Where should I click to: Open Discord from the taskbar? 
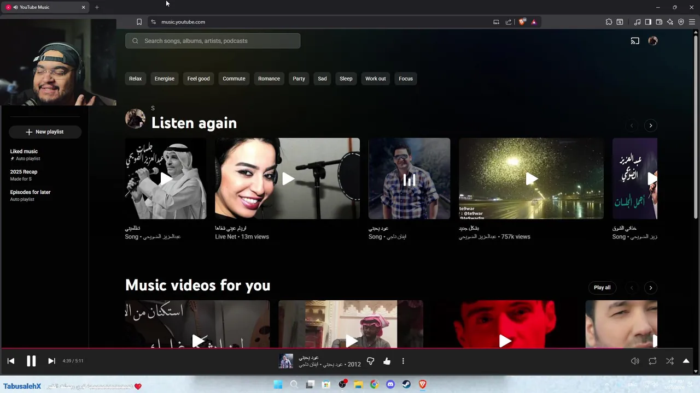pos(390,384)
